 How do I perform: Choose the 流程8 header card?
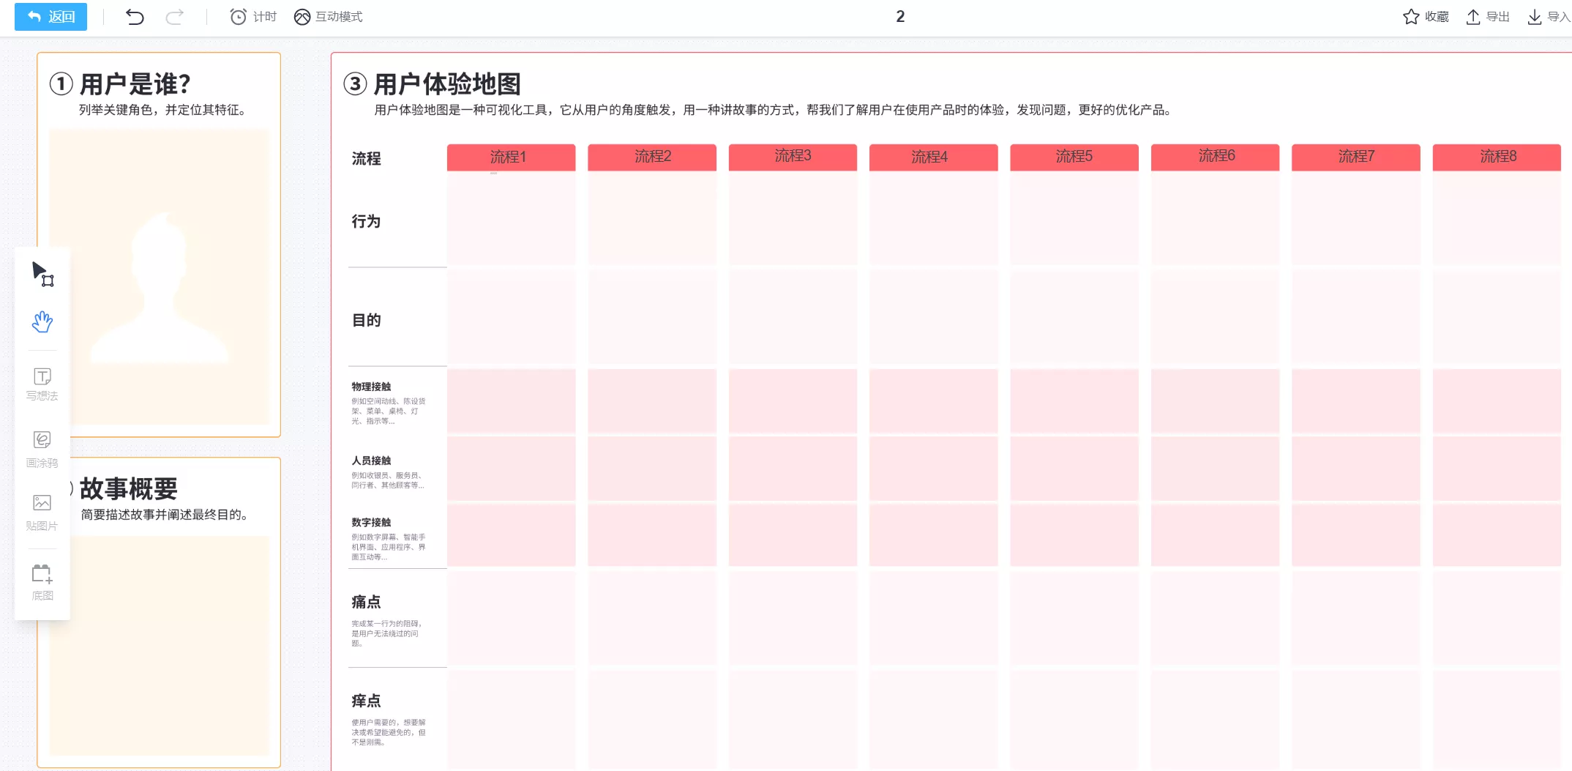click(1497, 157)
